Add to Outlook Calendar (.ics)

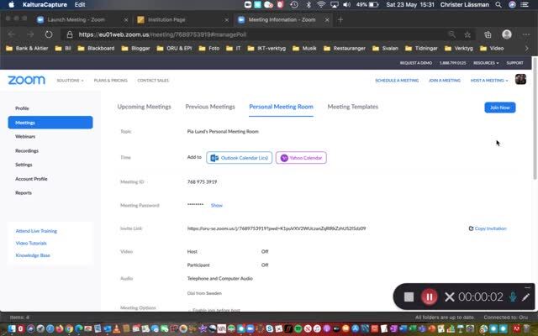pyautogui.click(x=239, y=158)
